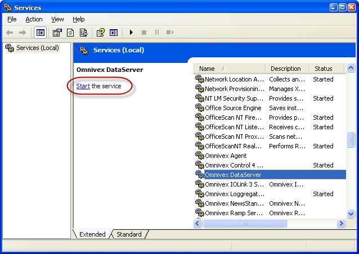Select OfficeScan NT Prox... service
Viewport: 359px width, 254px height.
(234, 137)
